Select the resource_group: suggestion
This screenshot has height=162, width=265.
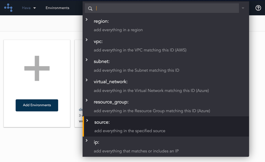click(166, 106)
